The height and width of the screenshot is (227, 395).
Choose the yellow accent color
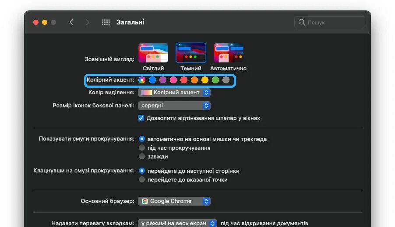[205, 80]
